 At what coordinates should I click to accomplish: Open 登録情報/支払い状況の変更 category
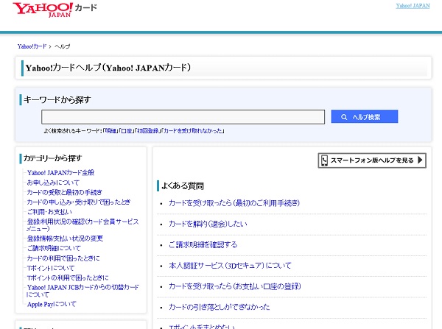65,238
